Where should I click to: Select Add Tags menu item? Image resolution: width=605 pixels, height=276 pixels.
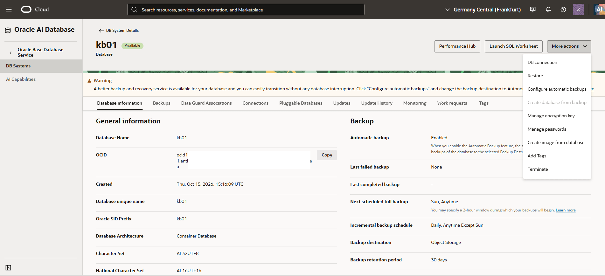click(557, 156)
